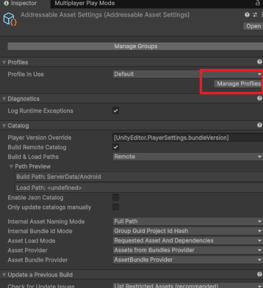
Task: Switch to the Multiplayer Play Mode tab
Action: tap(85, 3)
